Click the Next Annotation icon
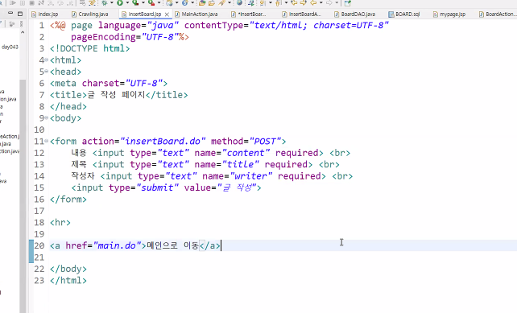517x313 pixels. pyautogui.click(x=263, y=3)
